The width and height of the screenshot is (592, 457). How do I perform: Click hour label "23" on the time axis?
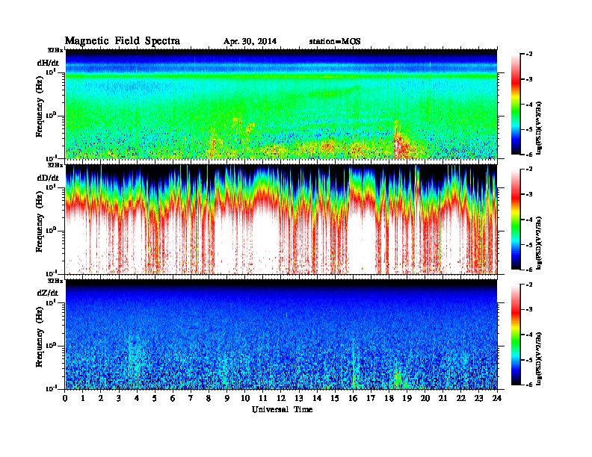tap(478, 398)
